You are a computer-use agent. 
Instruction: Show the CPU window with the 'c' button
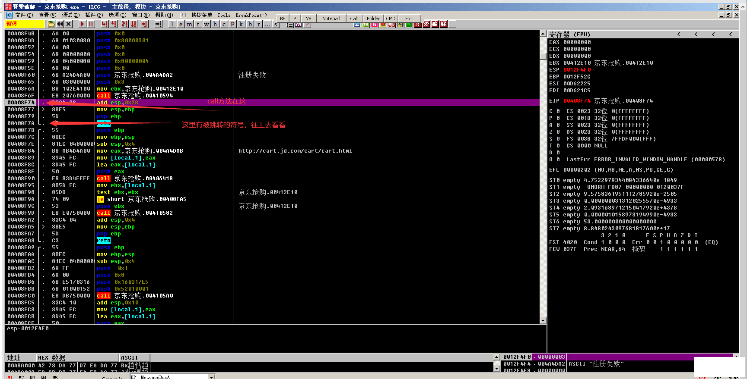(224, 24)
